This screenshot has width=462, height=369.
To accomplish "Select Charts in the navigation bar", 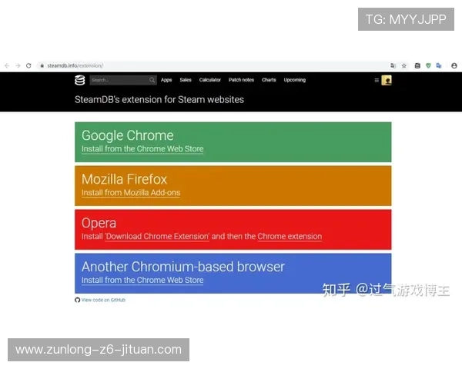I will 269,80.
